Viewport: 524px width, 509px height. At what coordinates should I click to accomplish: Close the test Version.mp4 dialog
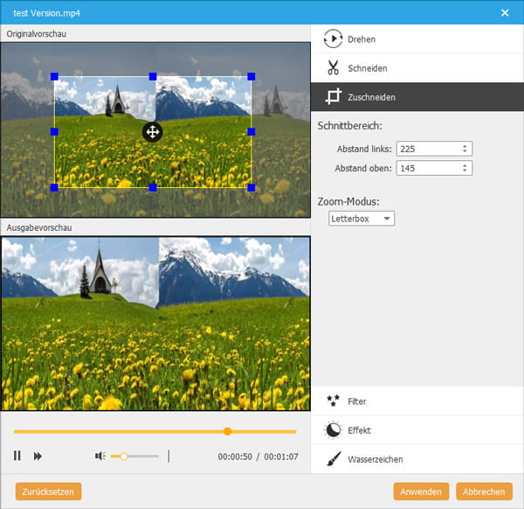coord(505,13)
